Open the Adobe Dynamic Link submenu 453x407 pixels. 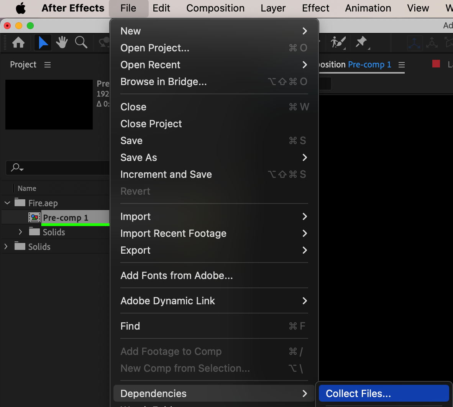(214, 301)
